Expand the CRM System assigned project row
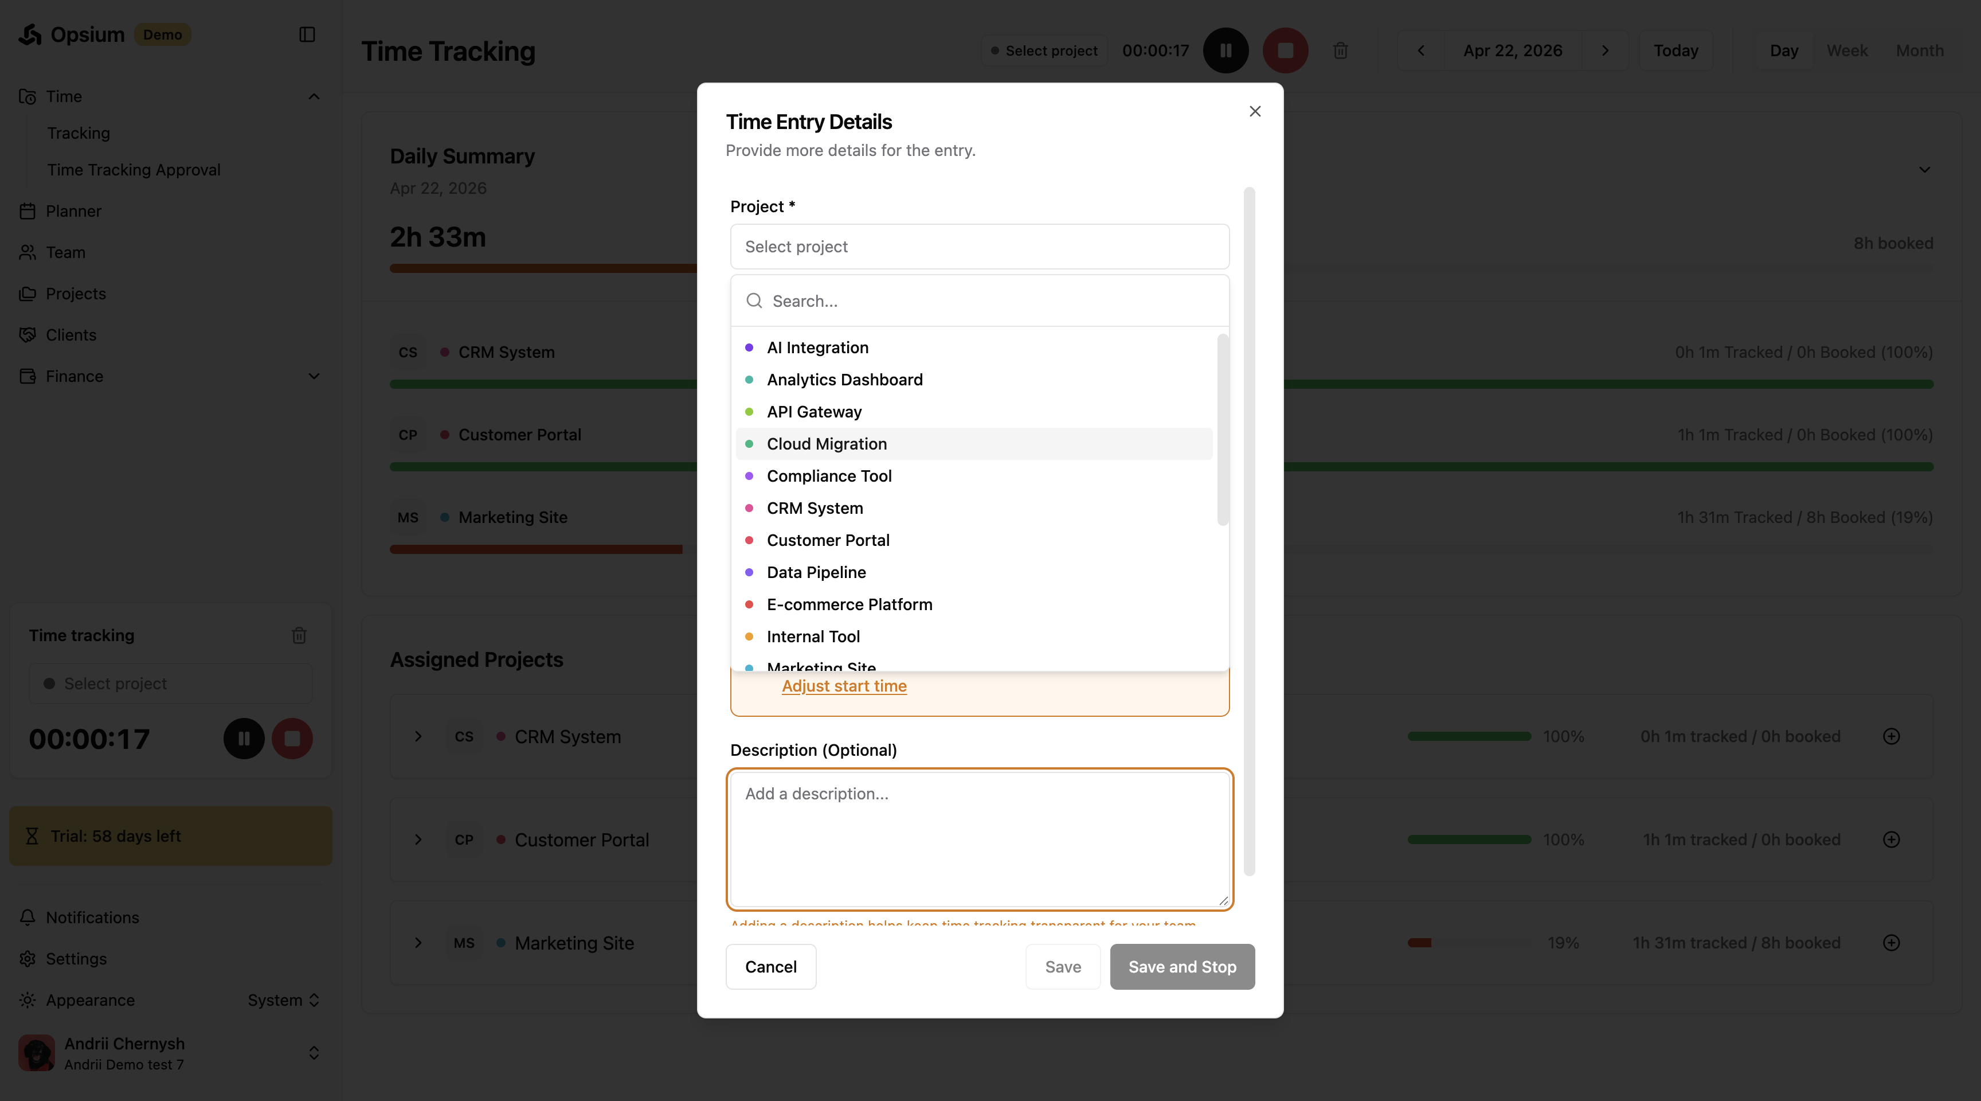1981x1101 pixels. 418,736
